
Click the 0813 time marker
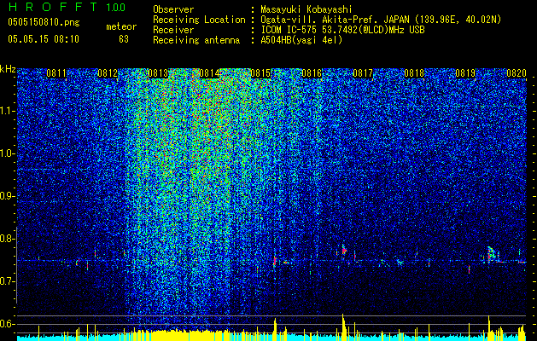(158, 73)
